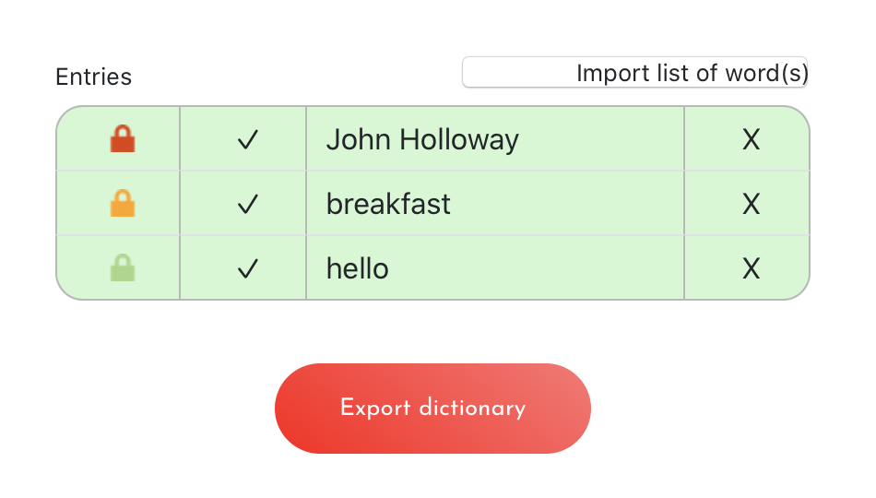Viewport: 876px width, 498px height.
Task: Select the hello entry text
Action: click(358, 269)
